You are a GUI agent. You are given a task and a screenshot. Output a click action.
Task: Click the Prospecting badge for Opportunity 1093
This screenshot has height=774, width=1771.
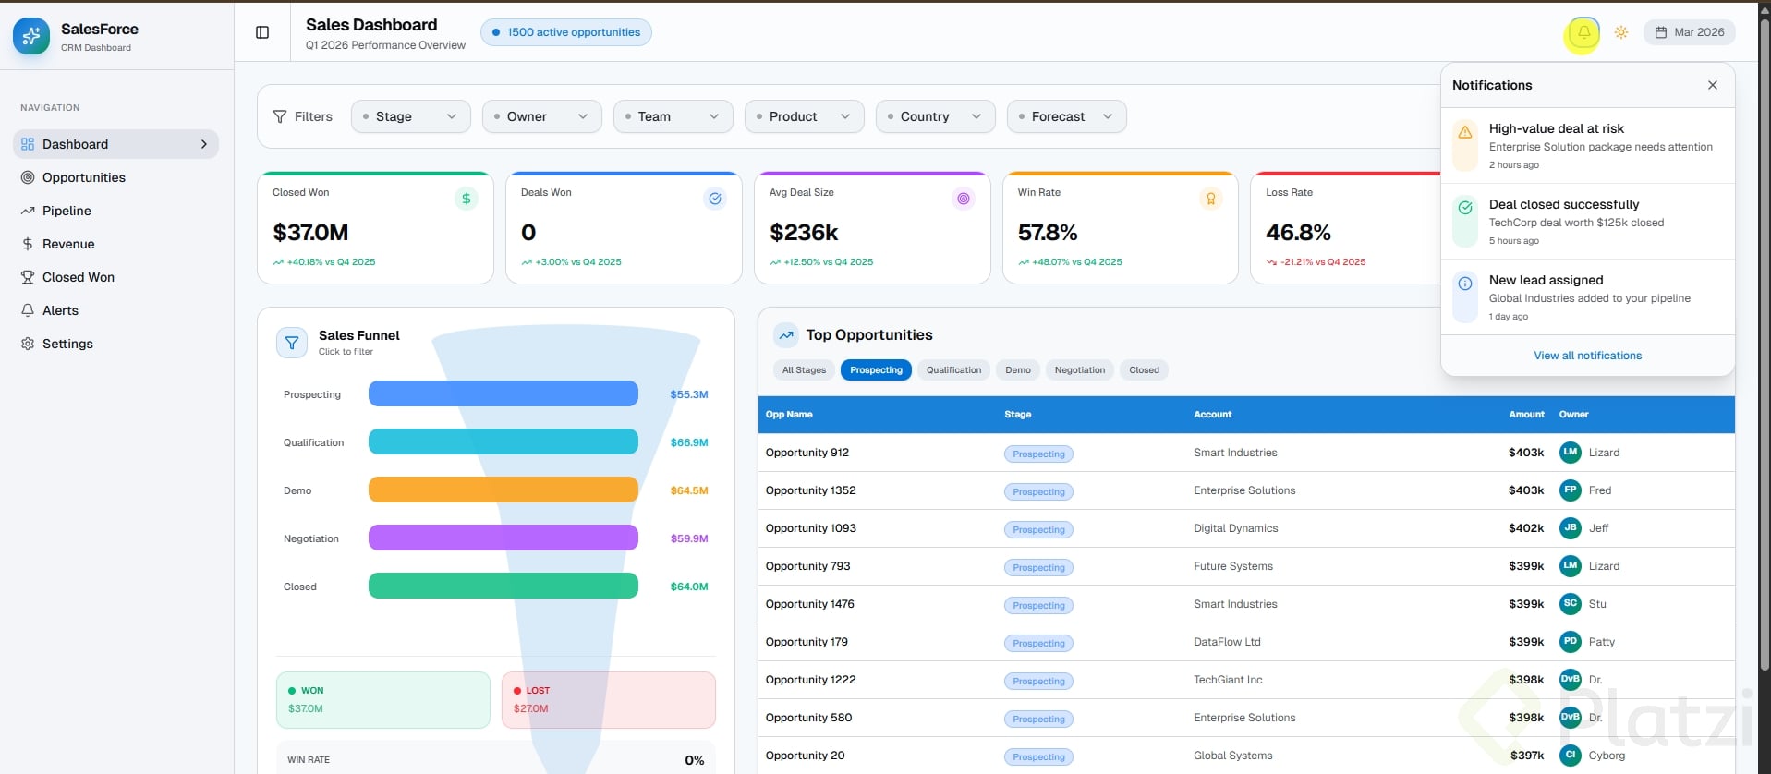(1038, 530)
